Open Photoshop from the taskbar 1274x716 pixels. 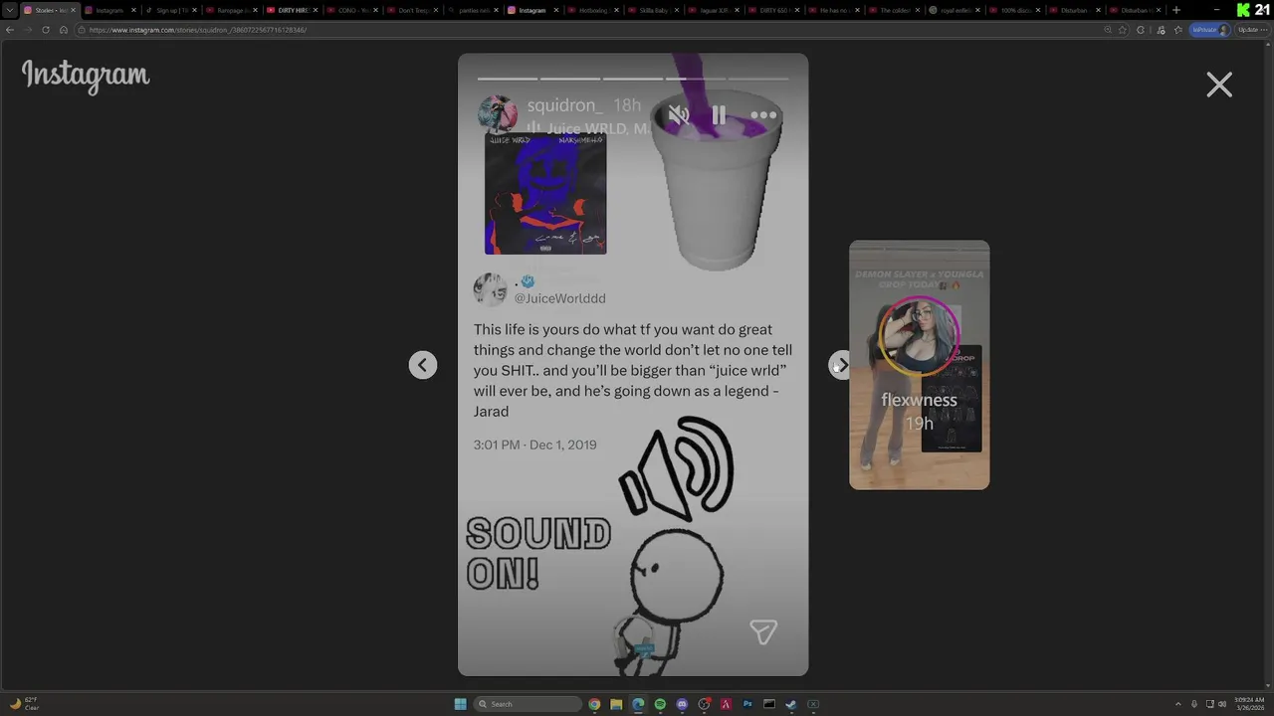(x=747, y=704)
